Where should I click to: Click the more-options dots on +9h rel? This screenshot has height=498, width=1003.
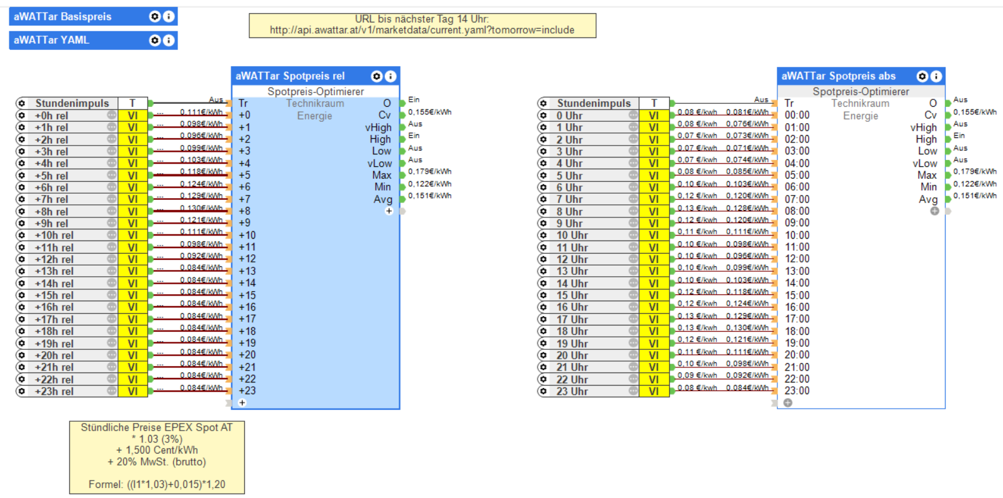point(112,223)
